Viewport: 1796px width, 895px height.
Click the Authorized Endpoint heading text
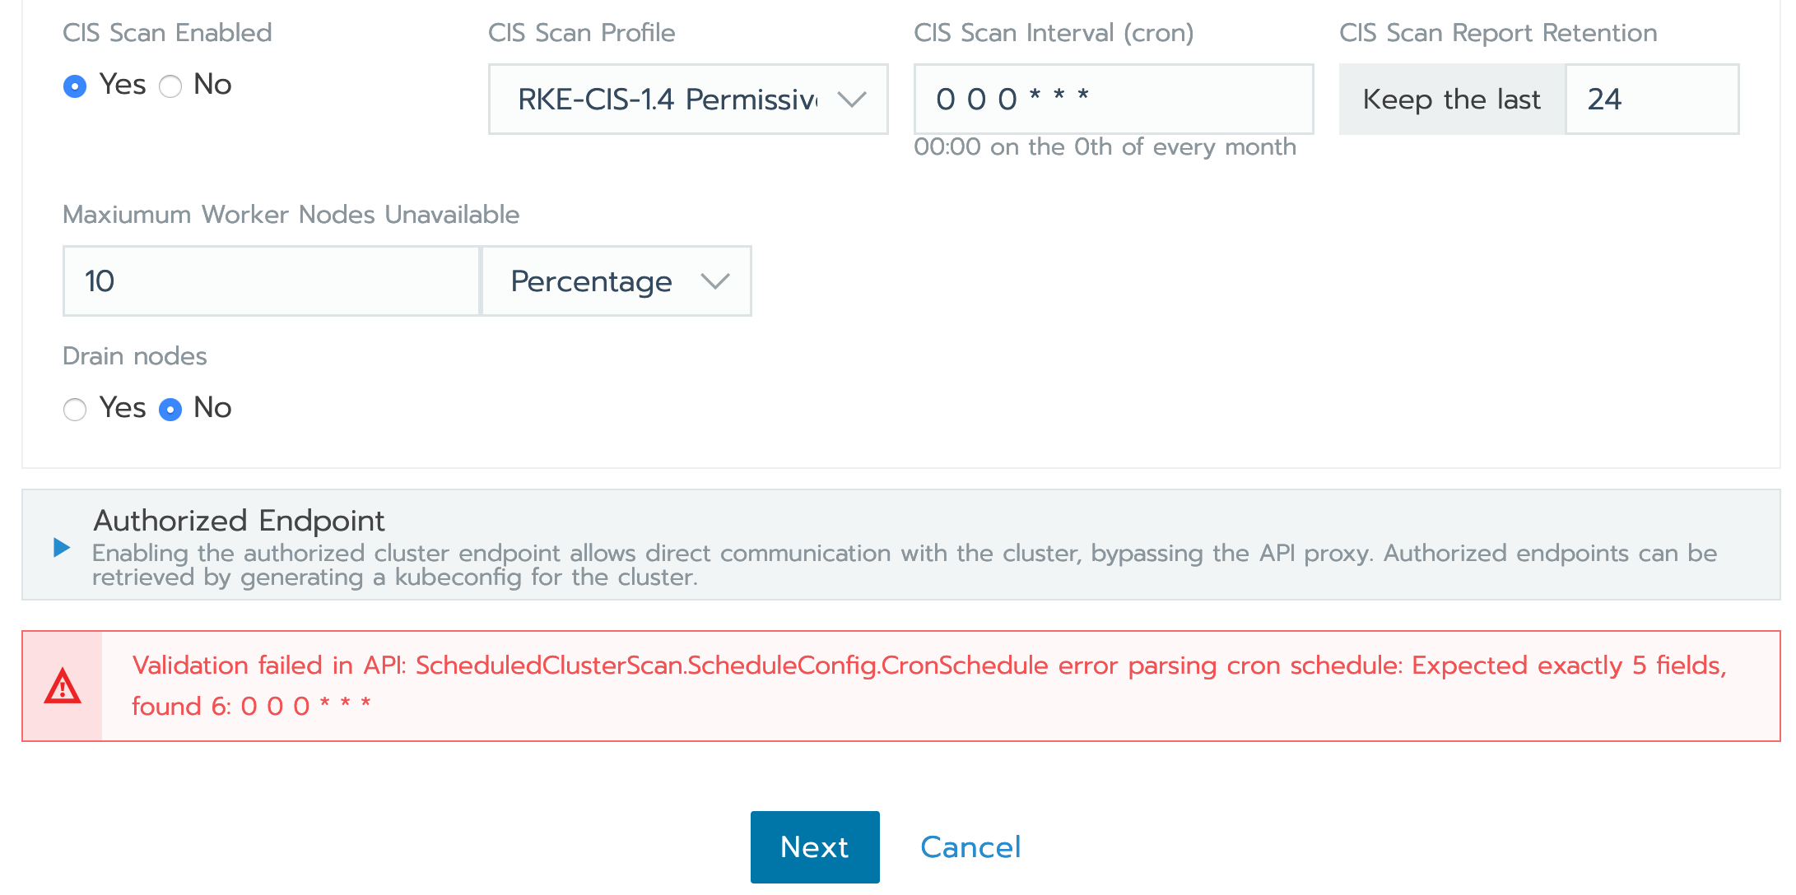click(x=240, y=520)
